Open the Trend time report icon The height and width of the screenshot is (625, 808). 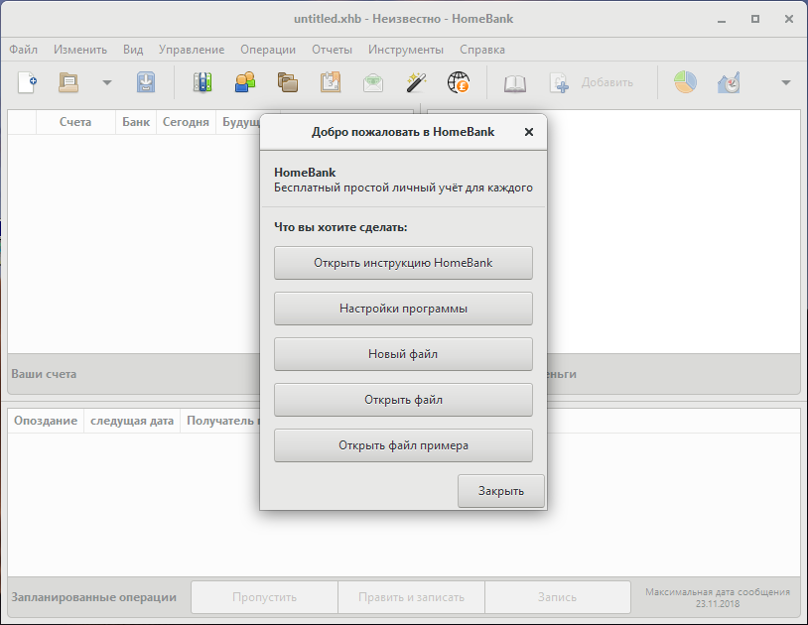(729, 82)
